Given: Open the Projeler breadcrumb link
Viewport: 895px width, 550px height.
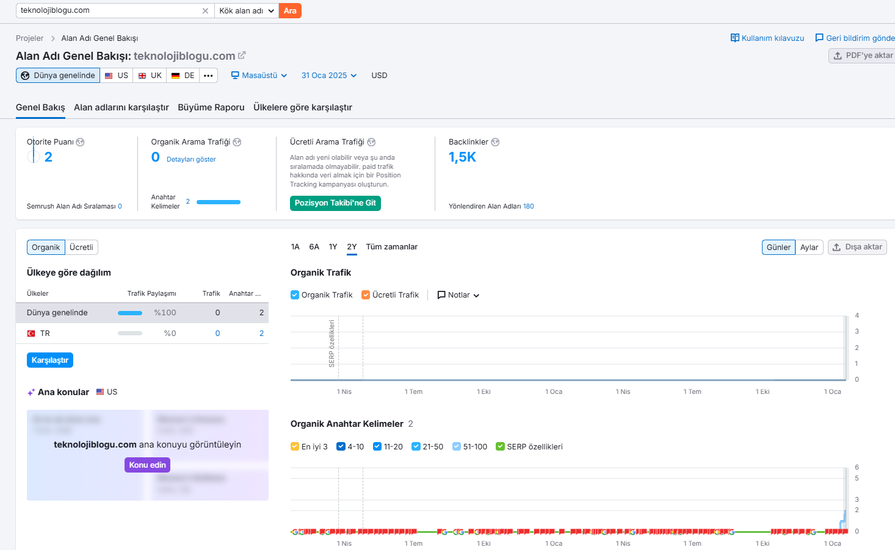Looking at the screenshot, I should [30, 38].
